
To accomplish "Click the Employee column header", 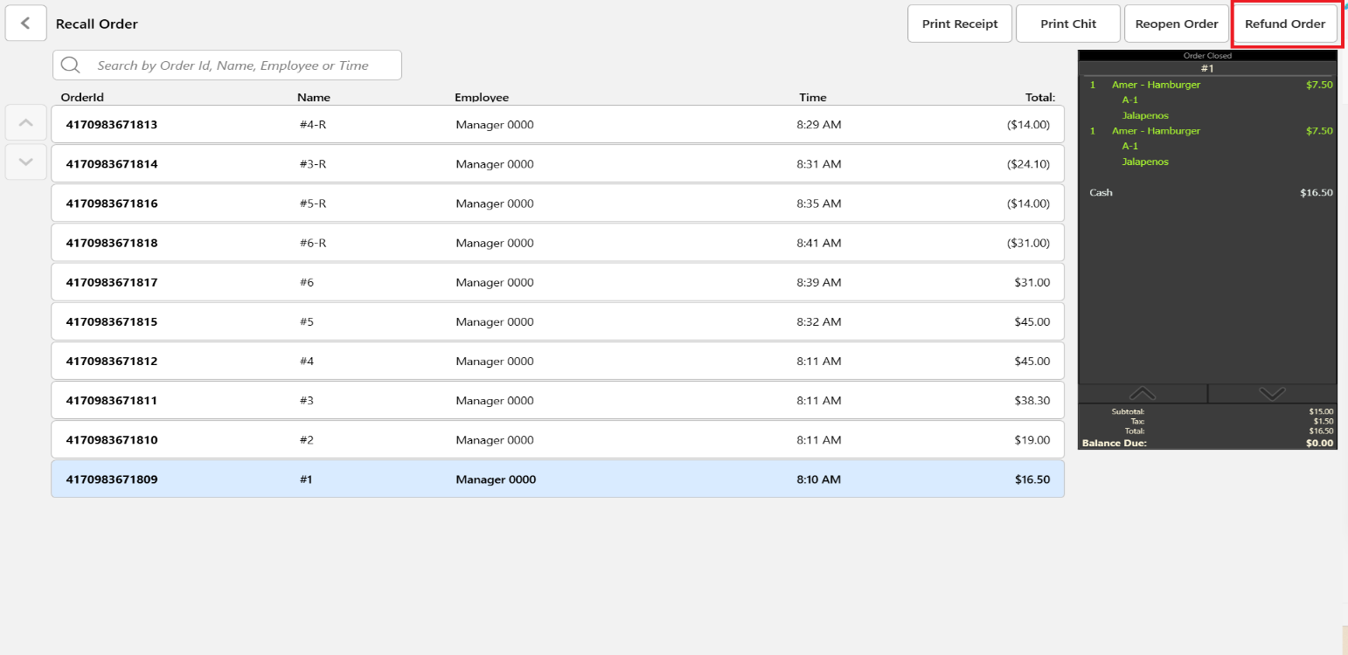I will coord(482,97).
